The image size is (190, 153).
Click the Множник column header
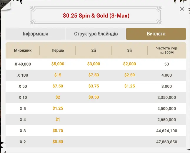pos(23,50)
